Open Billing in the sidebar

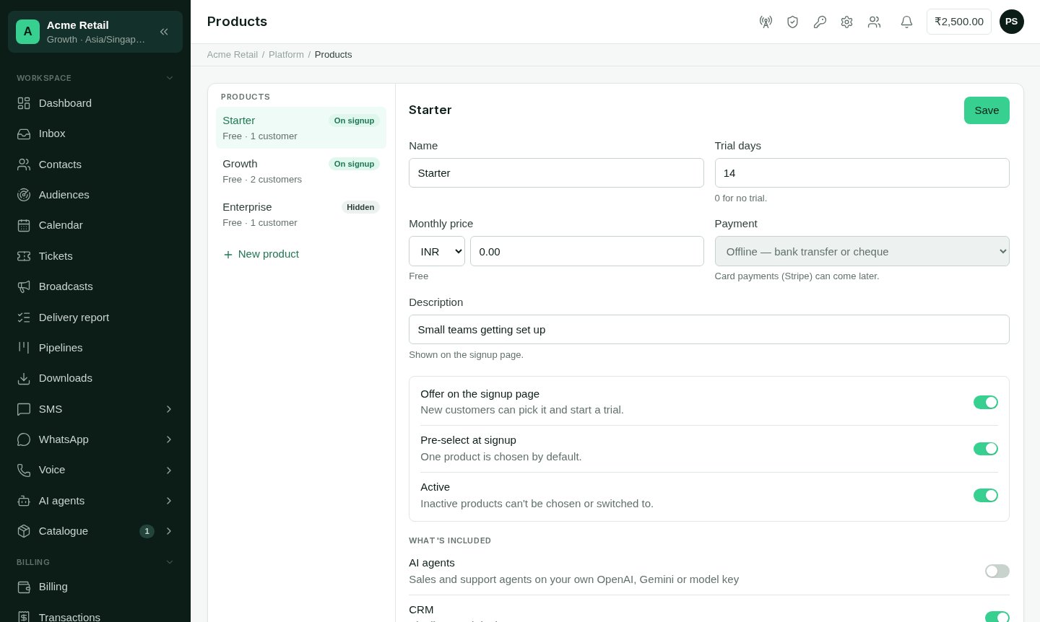point(95,587)
